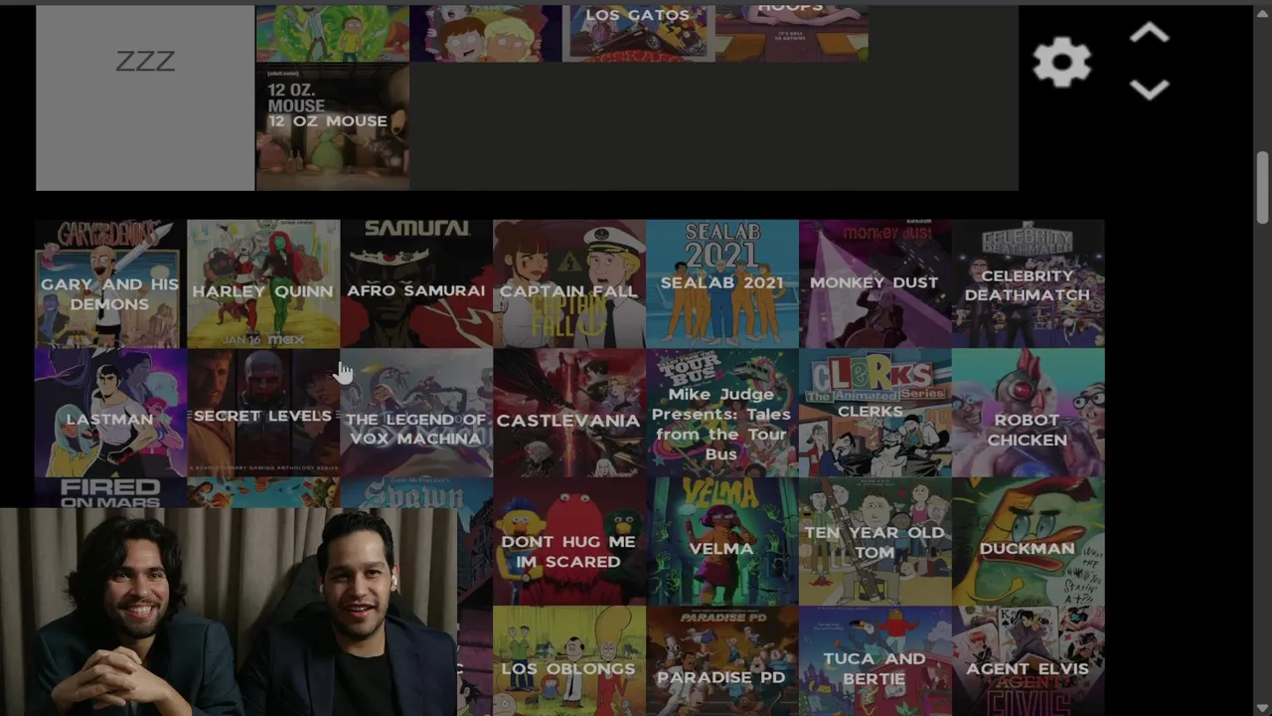Move tier row up with the up chevron
Image resolution: width=1272 pixels, height=716 pixels.
point(1149,34)
